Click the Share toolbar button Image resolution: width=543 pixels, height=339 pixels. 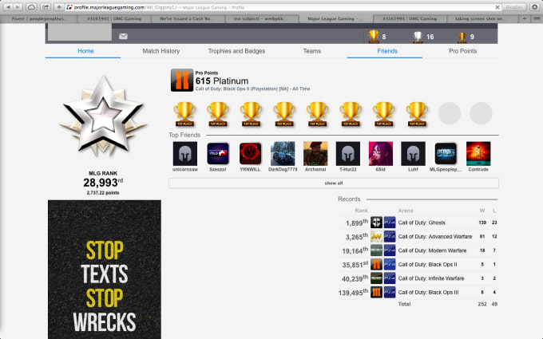(45, 7)
